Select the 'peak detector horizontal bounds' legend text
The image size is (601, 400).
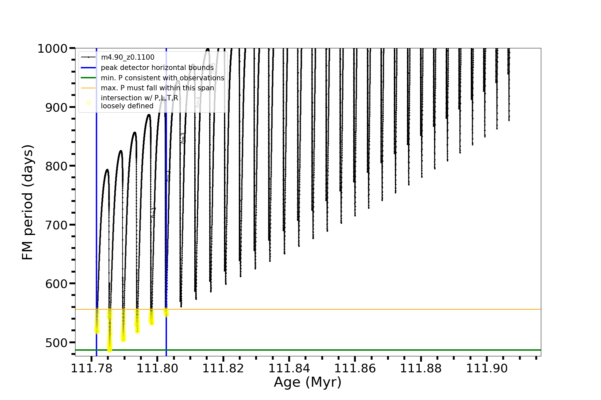point(157,68)
